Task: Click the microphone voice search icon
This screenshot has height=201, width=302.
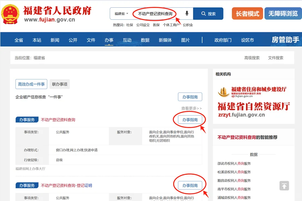Action: tap(187, 13)
